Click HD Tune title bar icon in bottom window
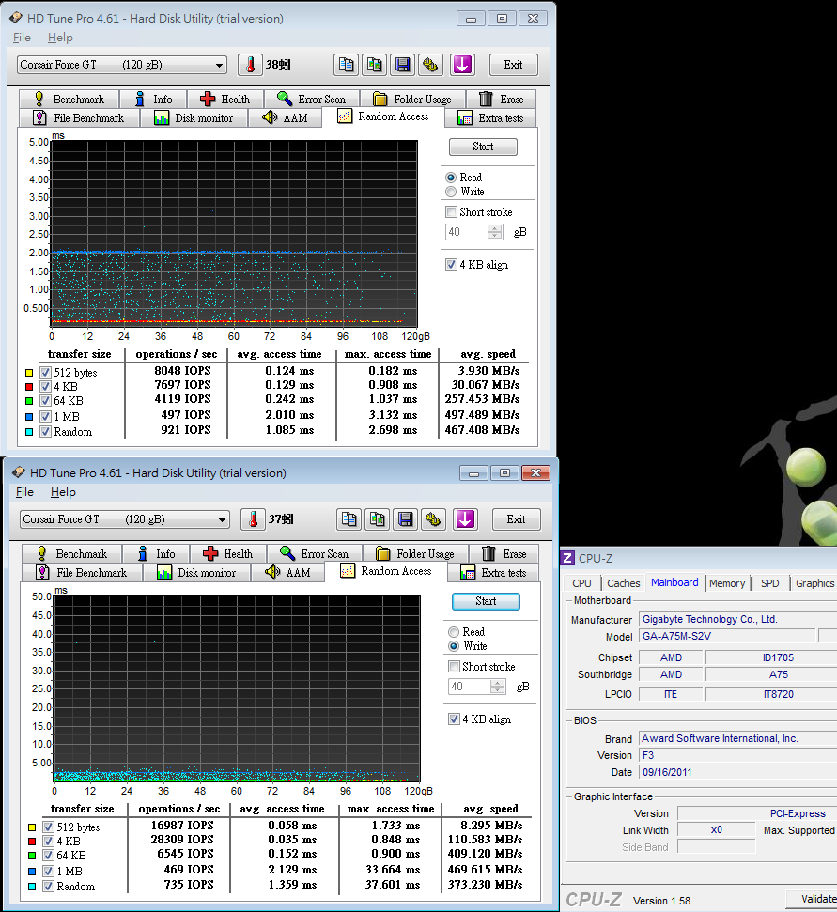This screenshot has width=837, height=912. tap(19, 472)
